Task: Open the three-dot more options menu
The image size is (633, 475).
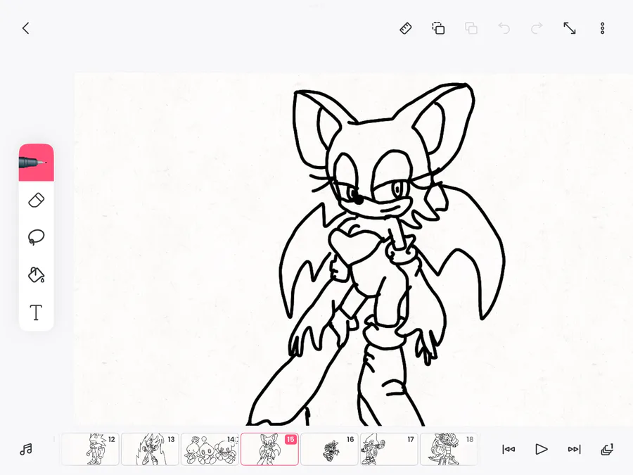Action: click(602, 28)
